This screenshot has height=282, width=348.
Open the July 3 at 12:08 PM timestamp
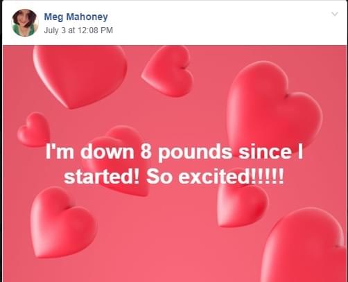pos(78,30)
